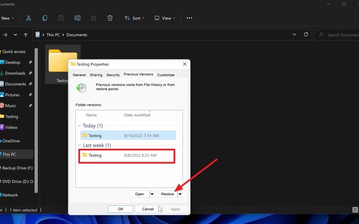The height and width of the screenshot is (224, 359).
Task: Open the dropdown arrow beside Open
Action: [152, 194]
